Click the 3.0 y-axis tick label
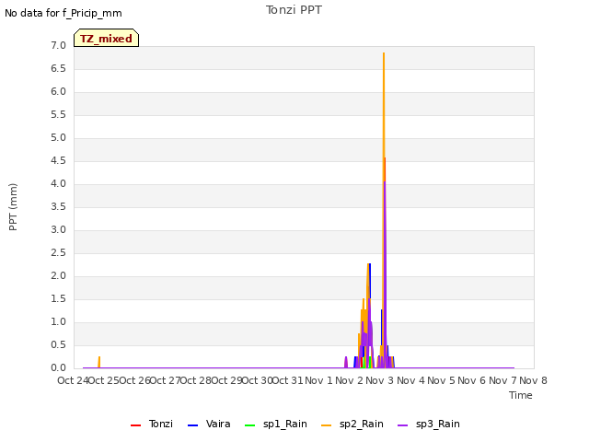This screenshot has width=589, height=442. click(58, 230)
